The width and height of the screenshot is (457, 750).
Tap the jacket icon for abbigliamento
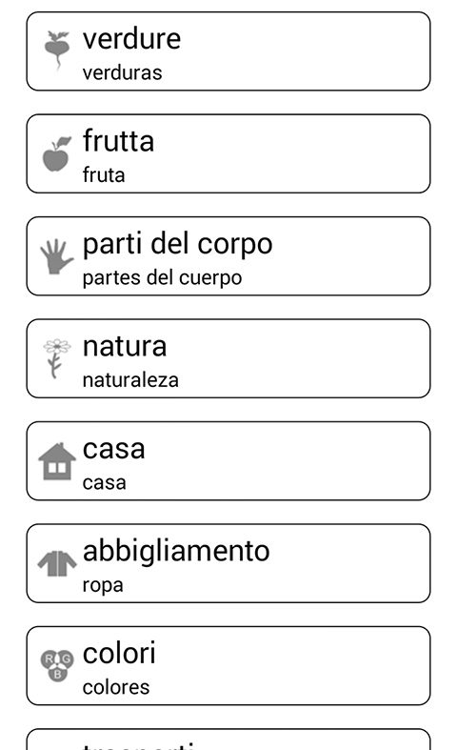coord(57,563)
